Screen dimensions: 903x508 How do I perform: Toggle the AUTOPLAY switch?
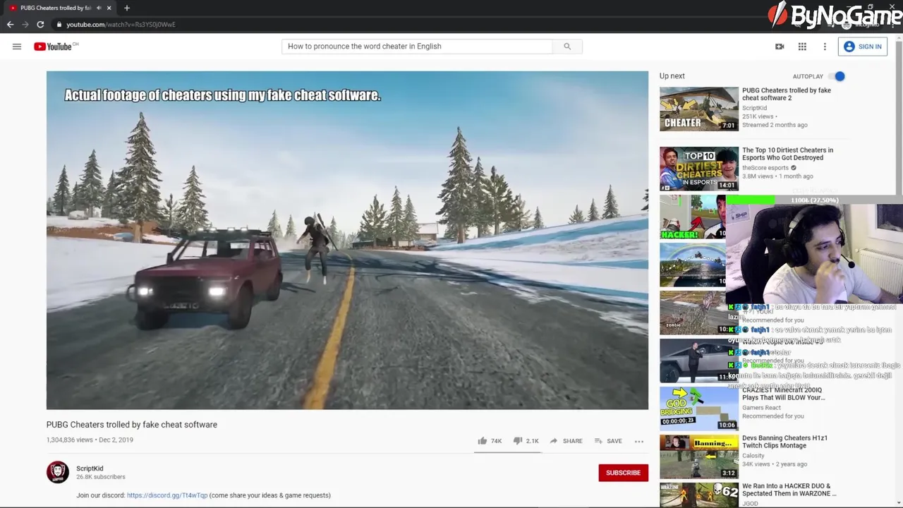(x=836, y=76)
